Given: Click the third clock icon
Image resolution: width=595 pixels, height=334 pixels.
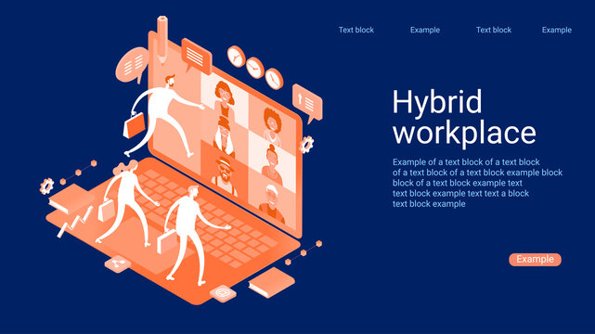Looking at the screenshot, I should (x=274, y=79).
